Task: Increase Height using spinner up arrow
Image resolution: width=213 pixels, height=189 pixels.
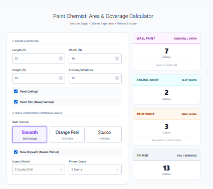Action: (x=61, y=77)
